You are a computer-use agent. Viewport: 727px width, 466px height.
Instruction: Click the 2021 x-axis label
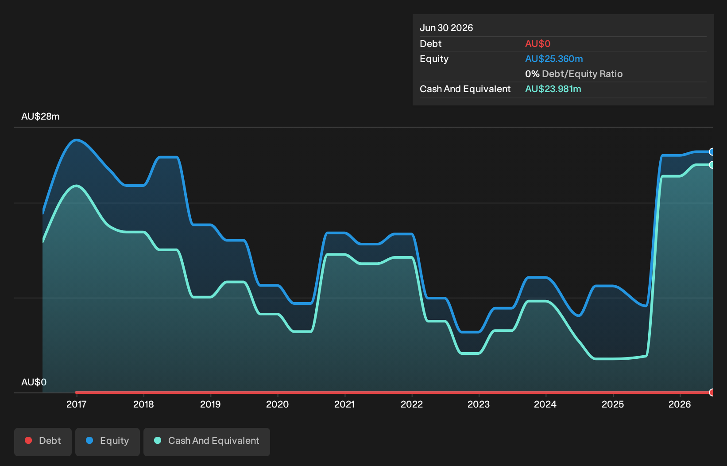tap(344, 404)
